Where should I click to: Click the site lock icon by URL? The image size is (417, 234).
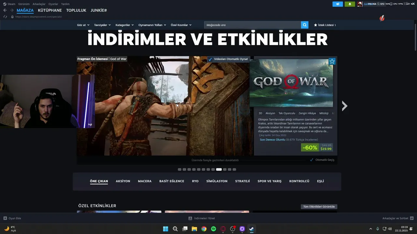12,17
